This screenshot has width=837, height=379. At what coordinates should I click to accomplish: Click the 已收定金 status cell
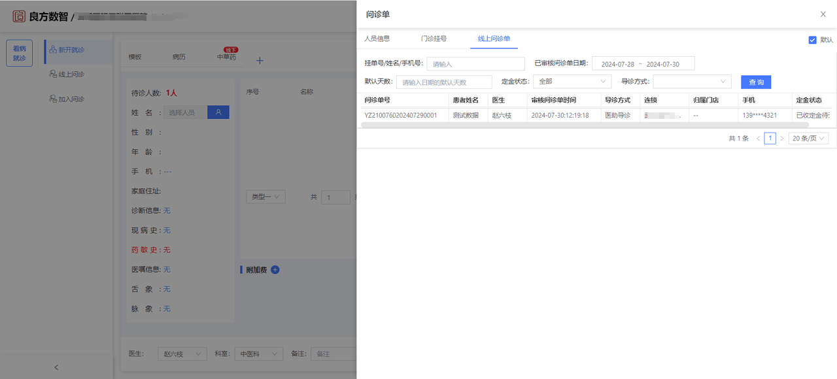(x=812, y=115)
